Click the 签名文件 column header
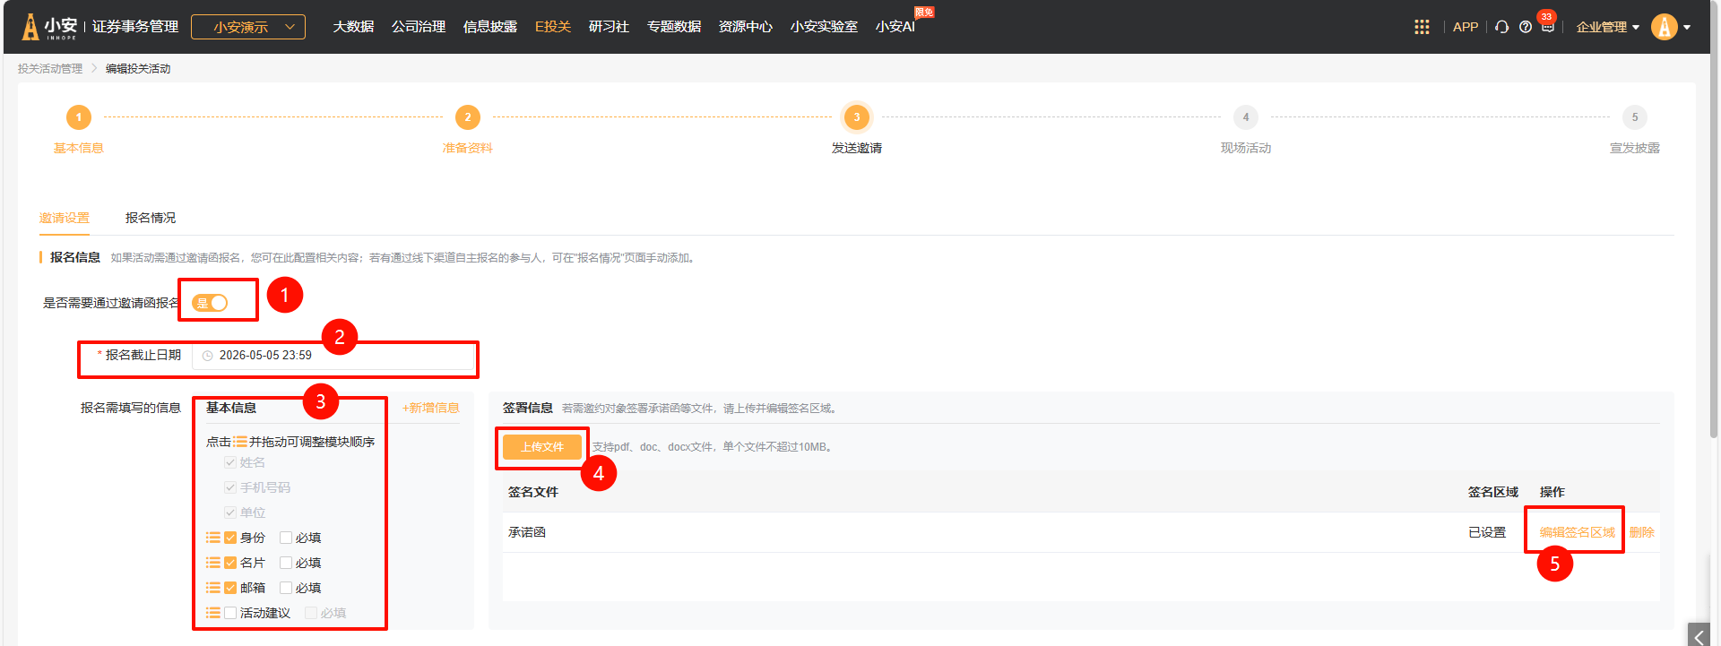 (x=533, y=492)
